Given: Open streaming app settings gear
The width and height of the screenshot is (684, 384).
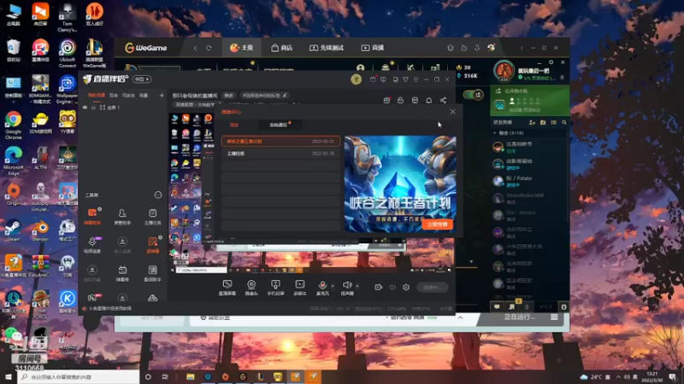Looking at the screenshot, I should click(x=406, y=287).
